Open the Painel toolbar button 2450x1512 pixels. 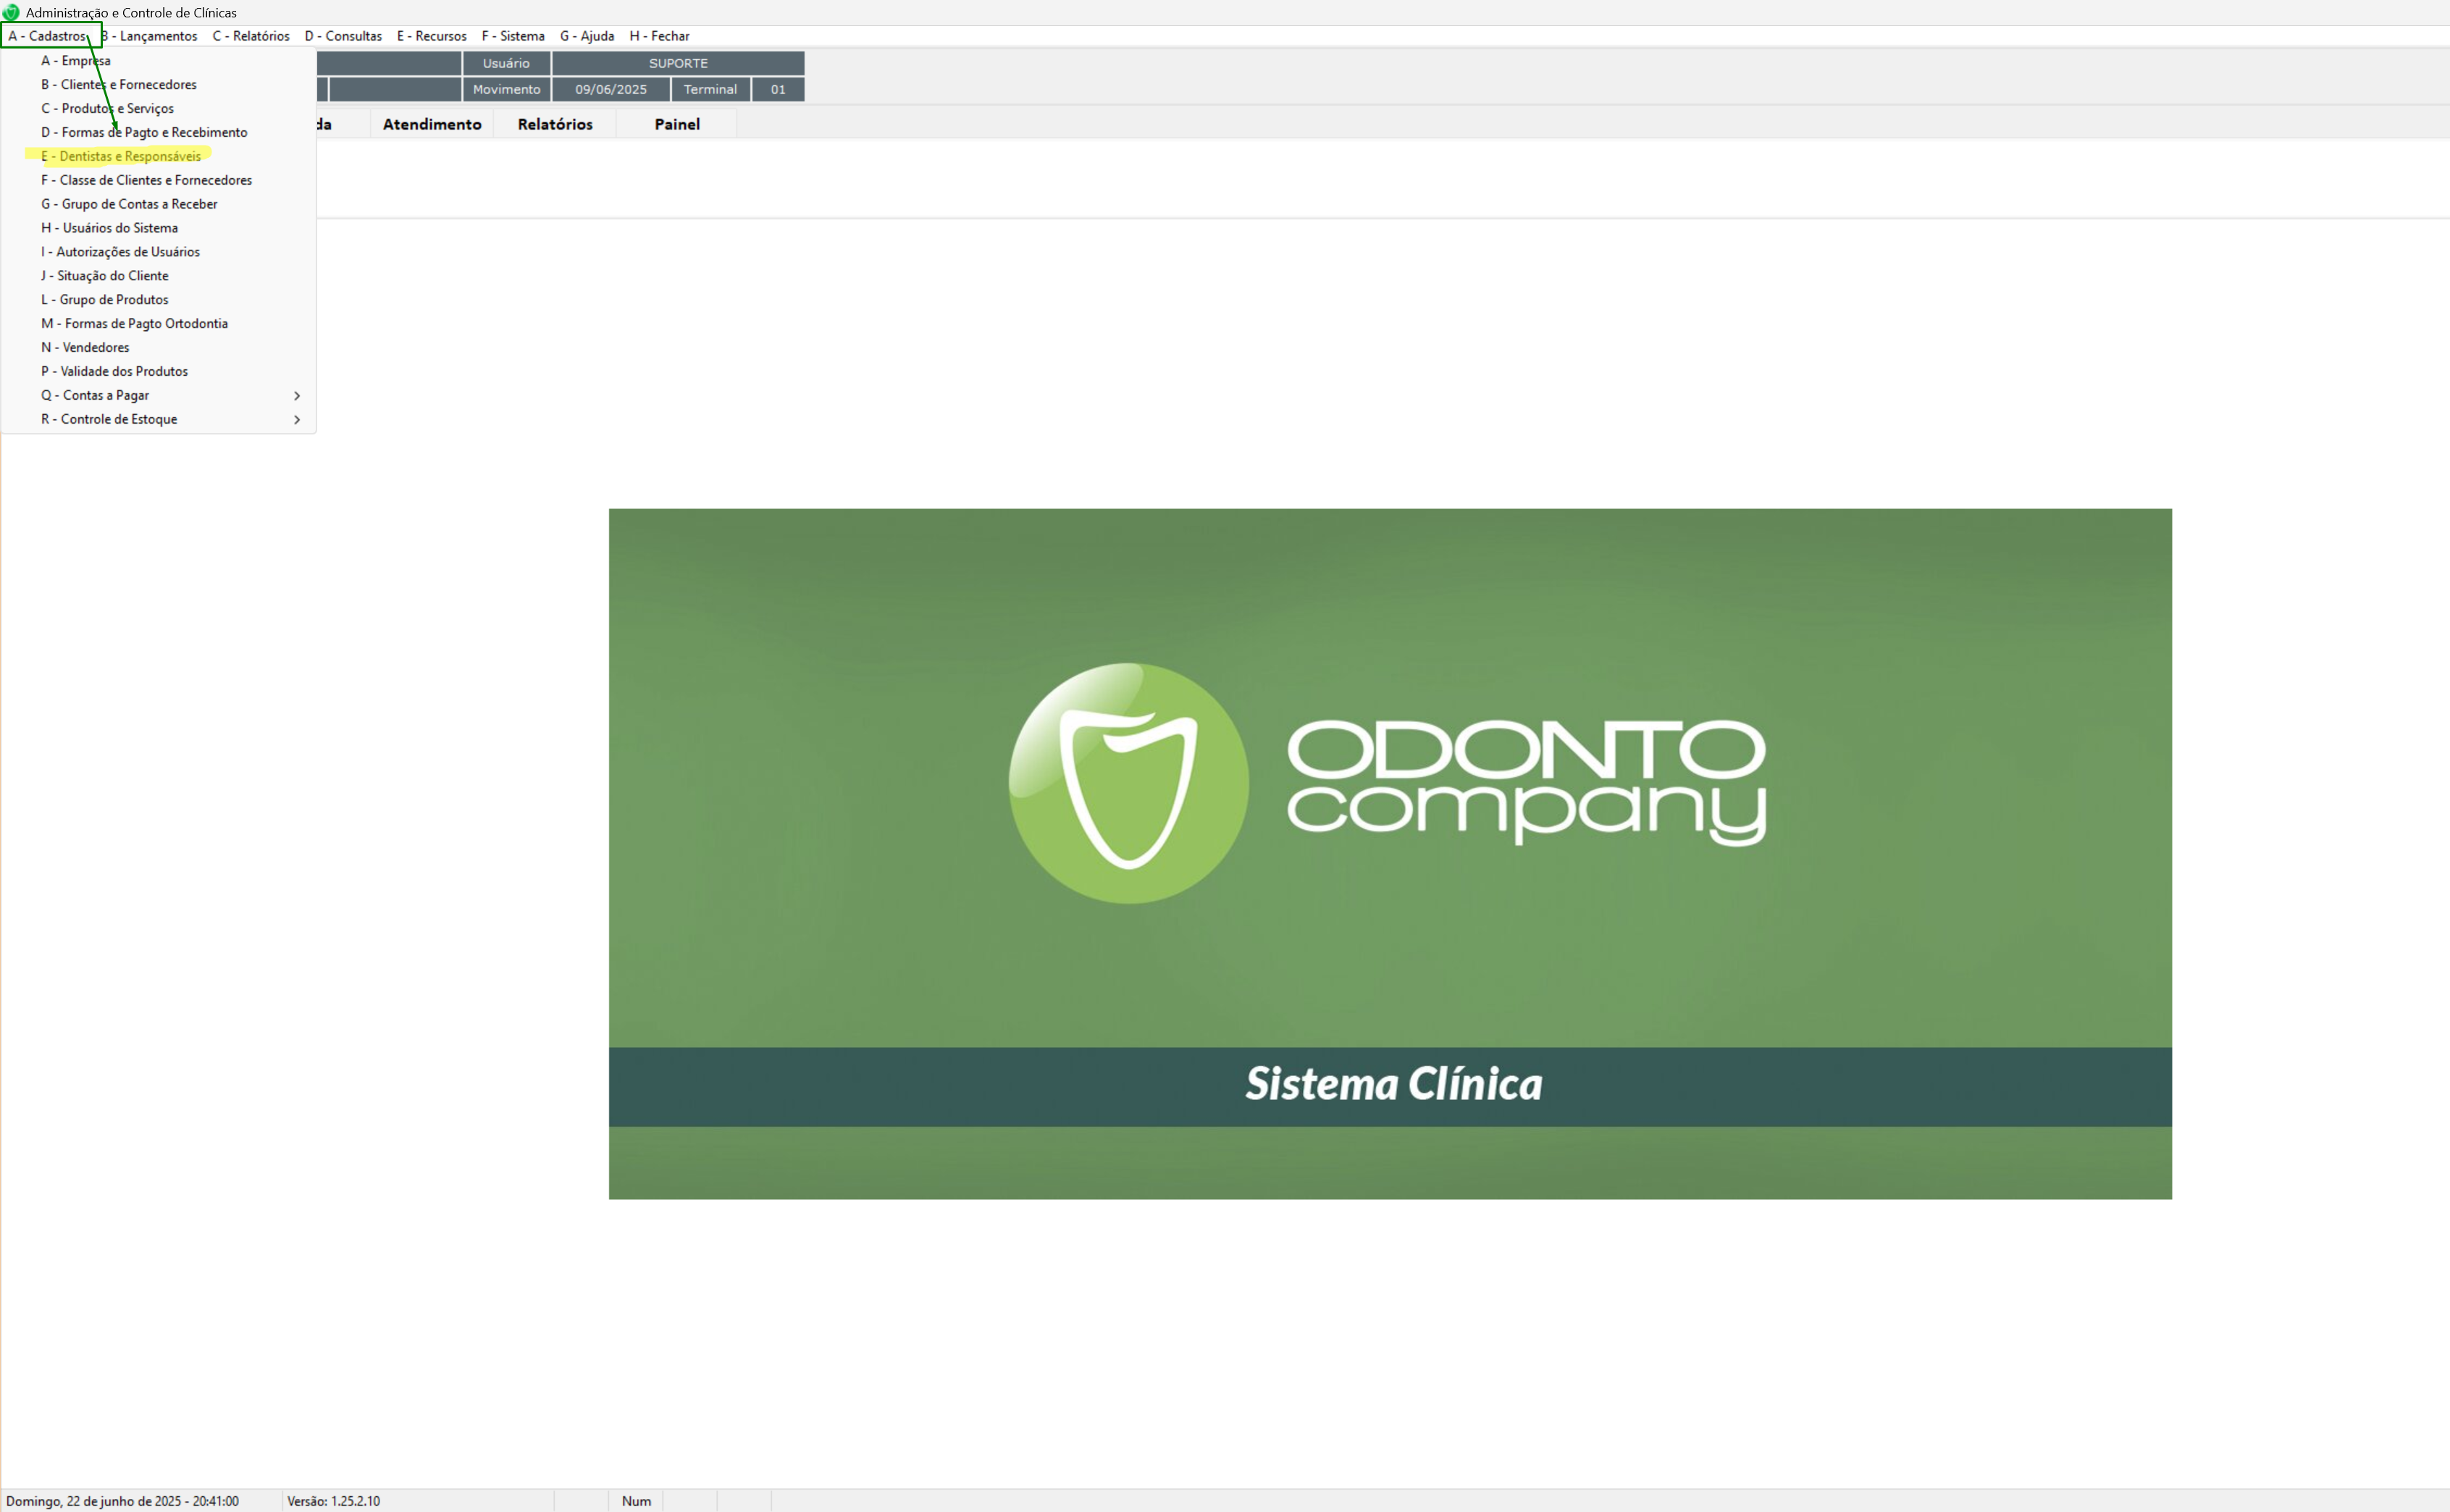pos(677,124)
